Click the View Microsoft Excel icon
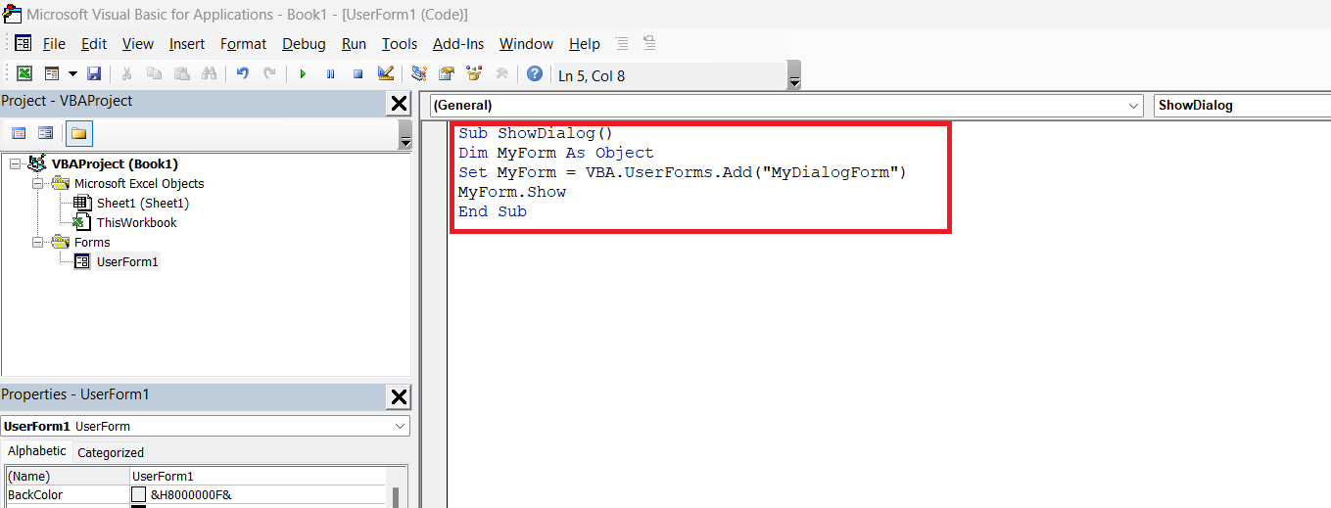 click(x=24, y=73)
